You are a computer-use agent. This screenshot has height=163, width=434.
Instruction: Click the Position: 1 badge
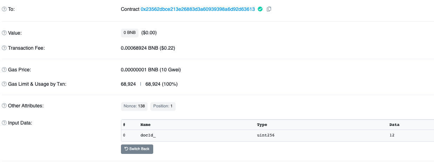163,106
